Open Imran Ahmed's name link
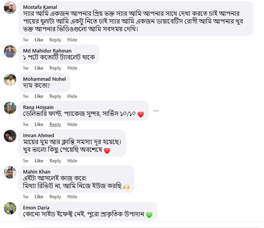 pos(39,135)
